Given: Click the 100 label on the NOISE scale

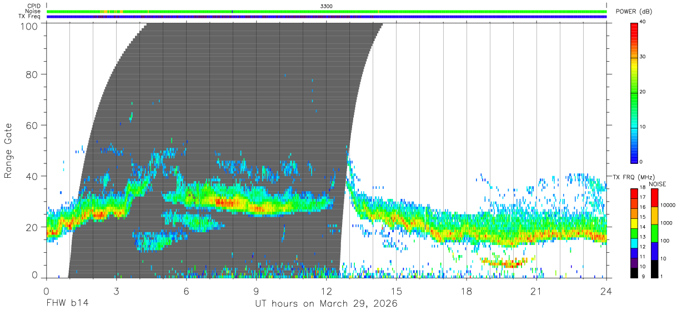Looking at the screenshot, I should 665,241.
